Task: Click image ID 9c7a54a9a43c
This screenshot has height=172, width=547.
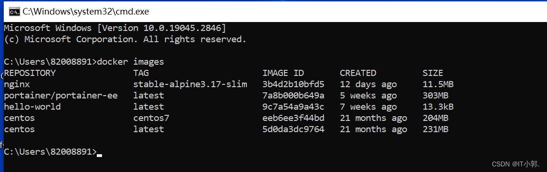Action: [293, 106]
